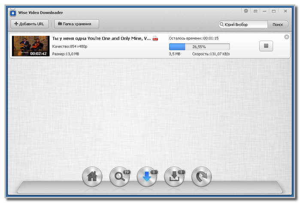Open the Home tab round icon
Image resolution: width=300 pixels, height=203 pixels.
tap(92, 176)
